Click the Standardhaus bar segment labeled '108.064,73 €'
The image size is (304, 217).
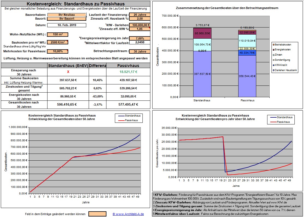tap(202, 45)
